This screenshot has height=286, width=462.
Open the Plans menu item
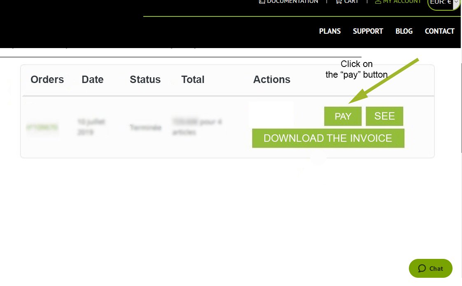(x=330, y=31)
